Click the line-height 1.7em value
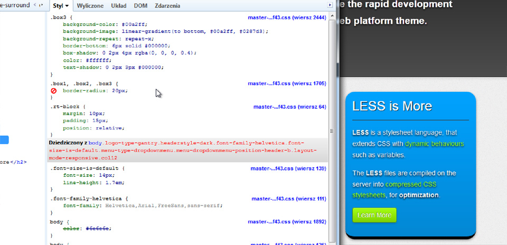 click(114, 183)
